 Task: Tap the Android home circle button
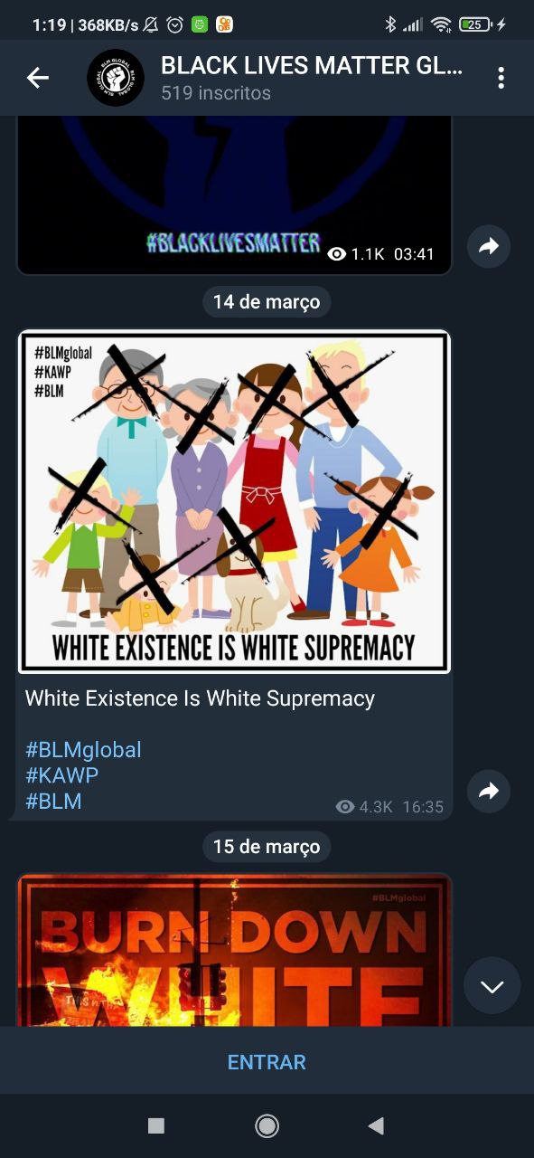(267, 1125)
